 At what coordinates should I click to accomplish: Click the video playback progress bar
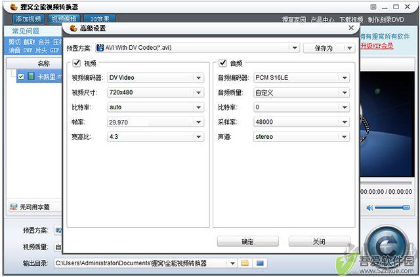pyautogui.click(x=386, y=183)
